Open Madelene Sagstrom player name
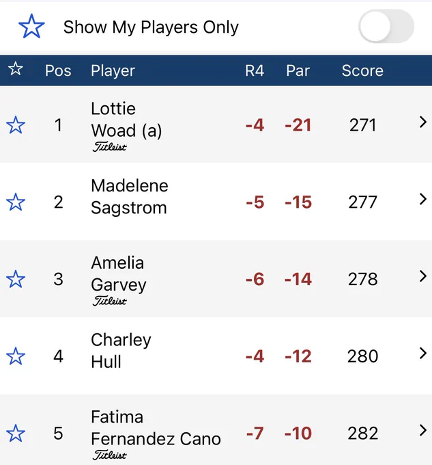This screenshot has width=432, height=465. [x=130, y=197]
